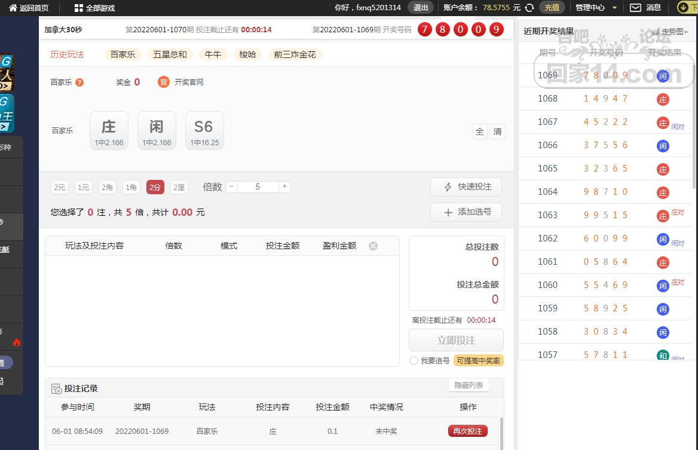Click the orange help icon beside 百家乐

(79, 82)
